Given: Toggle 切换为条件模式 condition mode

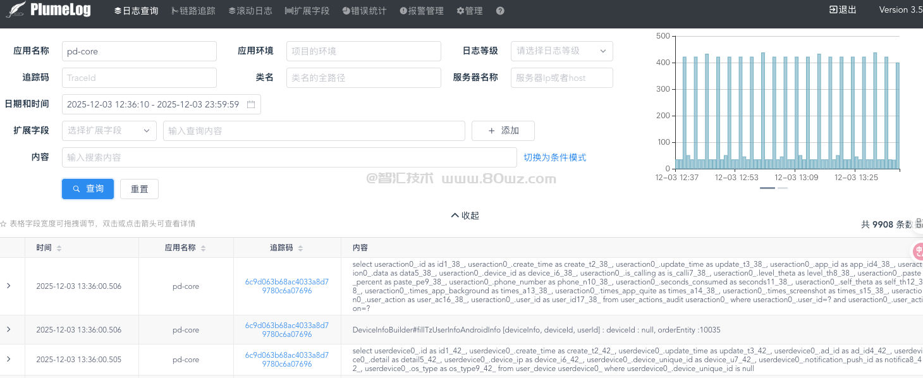Looking at the screenshot, I should pos(554,157).
